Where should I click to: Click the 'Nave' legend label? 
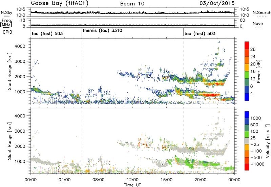(257, 23)
